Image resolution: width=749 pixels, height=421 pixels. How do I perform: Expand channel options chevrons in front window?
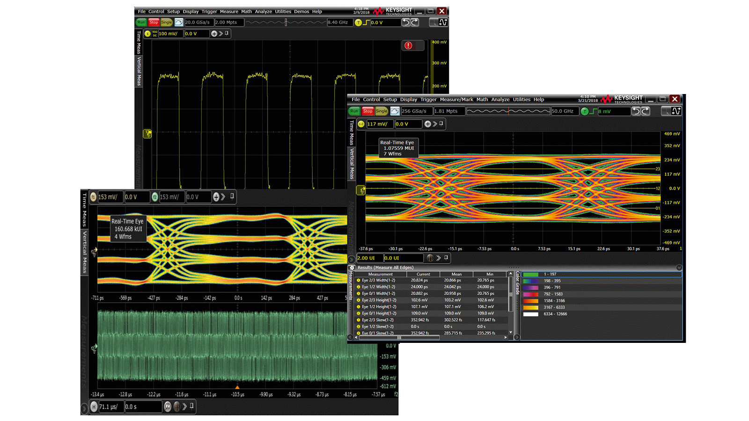point(435,124)
